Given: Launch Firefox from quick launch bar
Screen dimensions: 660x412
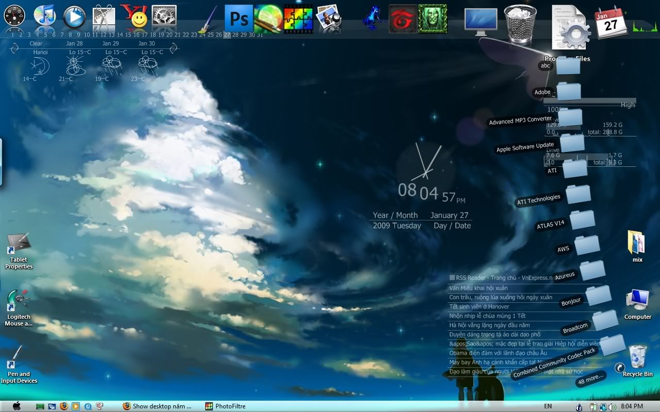Looking at the screenshot, I should [64, 406].
